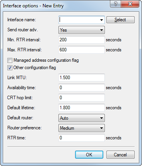Focus the CRT hop limit field
Viewport: 142px width, 166px height.
pyautogui.click(x=82, y=98)
